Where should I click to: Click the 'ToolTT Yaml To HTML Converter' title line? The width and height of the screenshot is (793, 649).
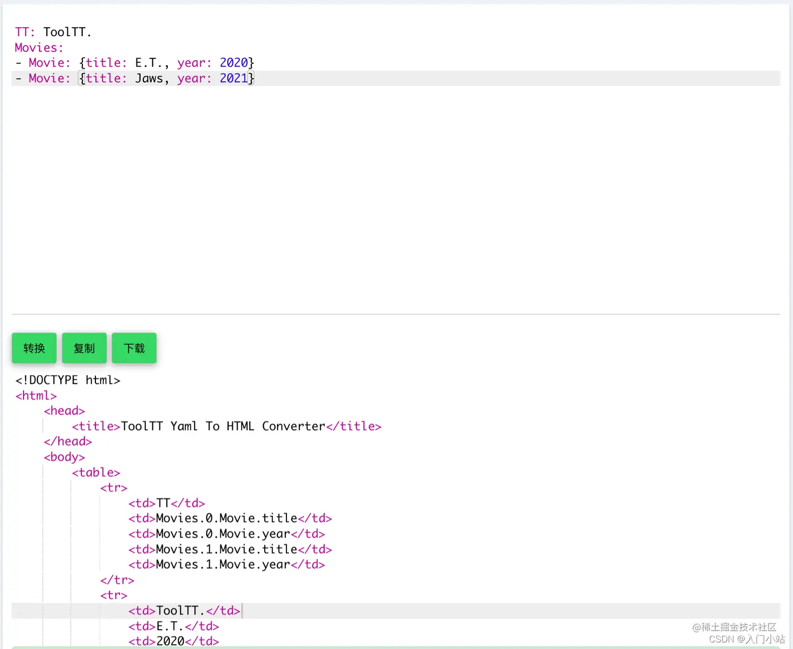(x=227, y=426)
